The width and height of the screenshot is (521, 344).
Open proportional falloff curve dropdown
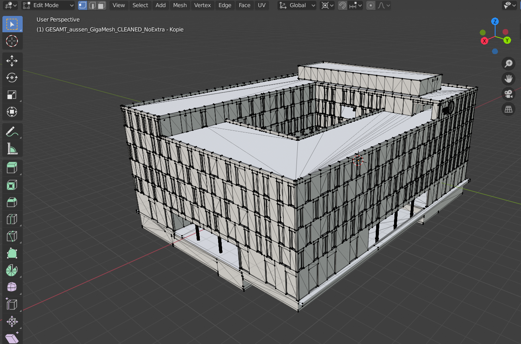tap(384, 5)
